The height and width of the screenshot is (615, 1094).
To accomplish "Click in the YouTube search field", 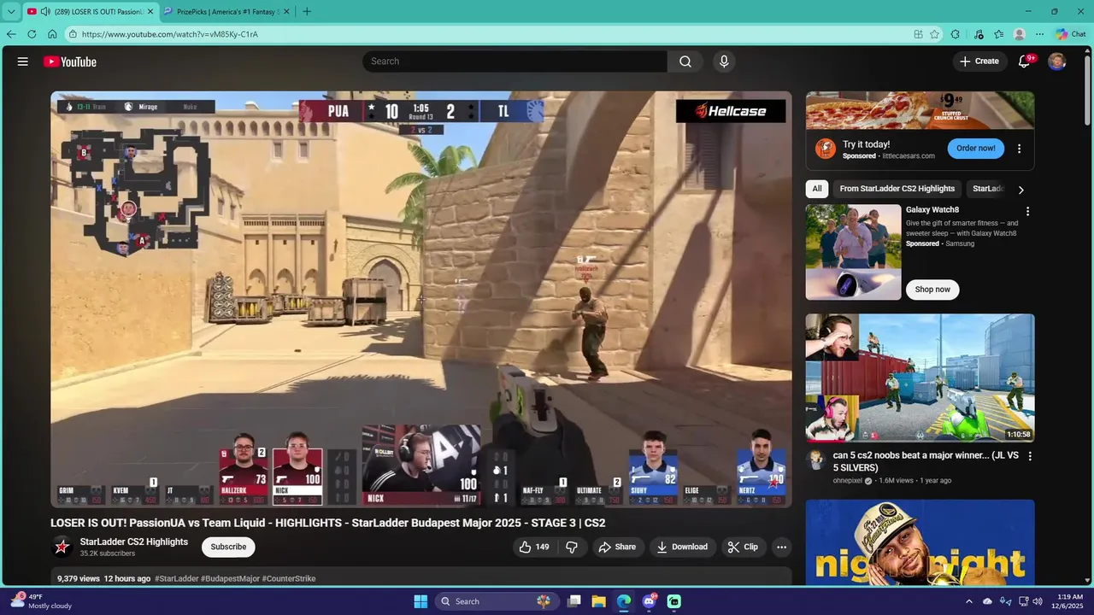I will [515, 61].
